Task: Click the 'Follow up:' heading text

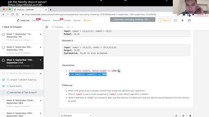Action: (68, 85)
